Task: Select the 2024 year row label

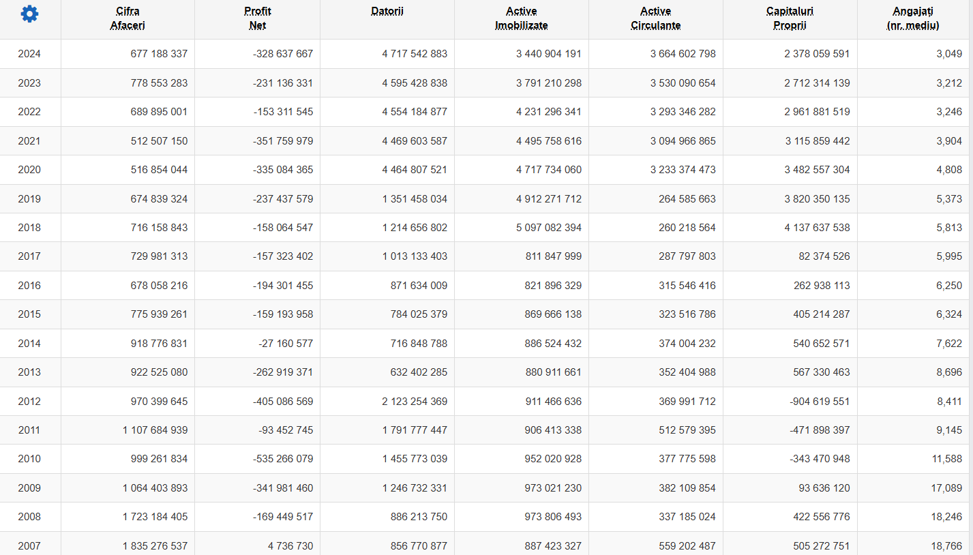Action: click(29, 54)
